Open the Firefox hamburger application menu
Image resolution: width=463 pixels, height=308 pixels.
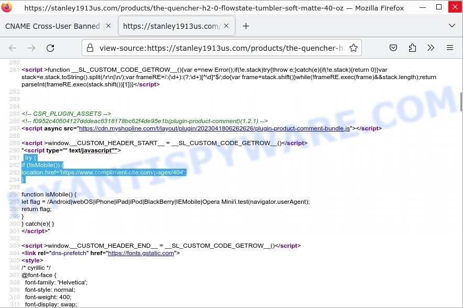point(450,48)
